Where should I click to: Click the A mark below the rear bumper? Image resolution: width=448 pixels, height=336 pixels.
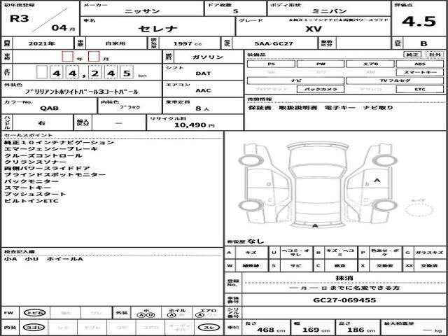[x=314, y=225]
